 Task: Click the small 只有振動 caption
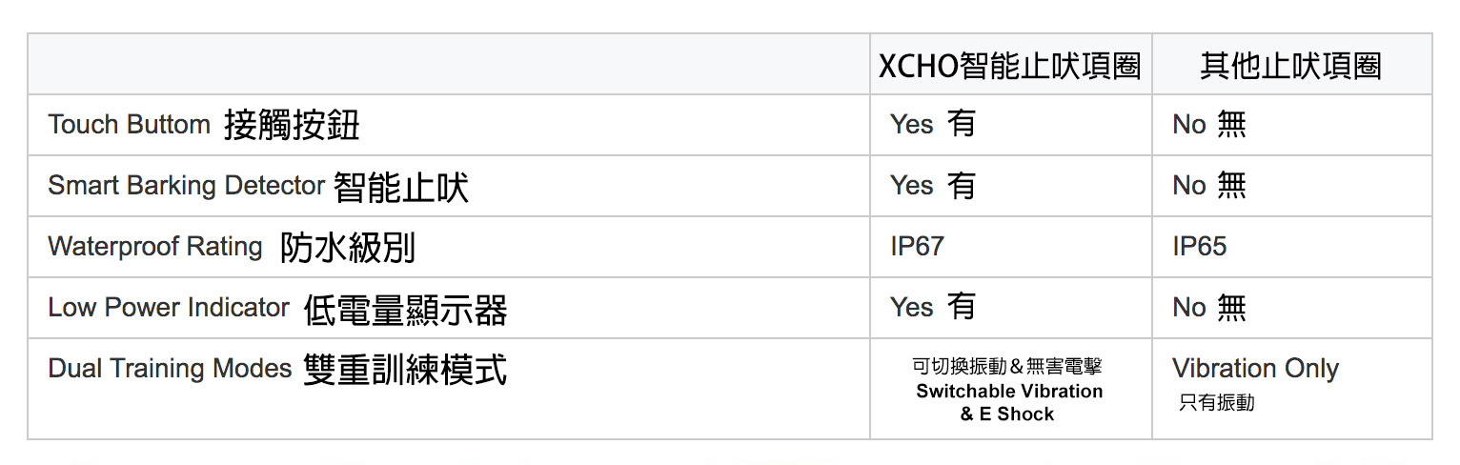point(1216,403)
